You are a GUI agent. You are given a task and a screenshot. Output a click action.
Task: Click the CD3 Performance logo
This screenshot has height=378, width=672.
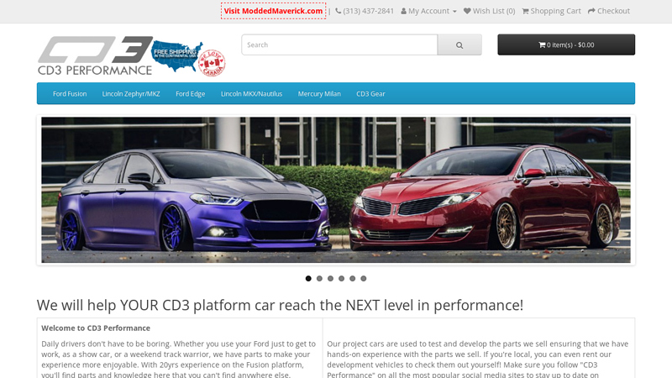coord(95,55)
